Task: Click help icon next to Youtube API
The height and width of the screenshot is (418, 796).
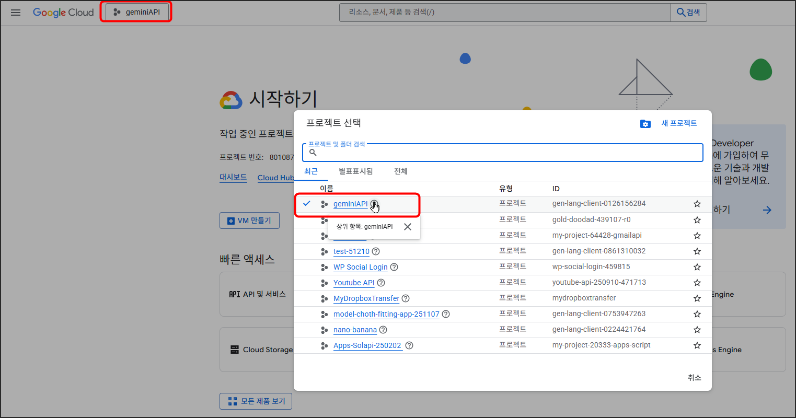Action: [381, 283]
